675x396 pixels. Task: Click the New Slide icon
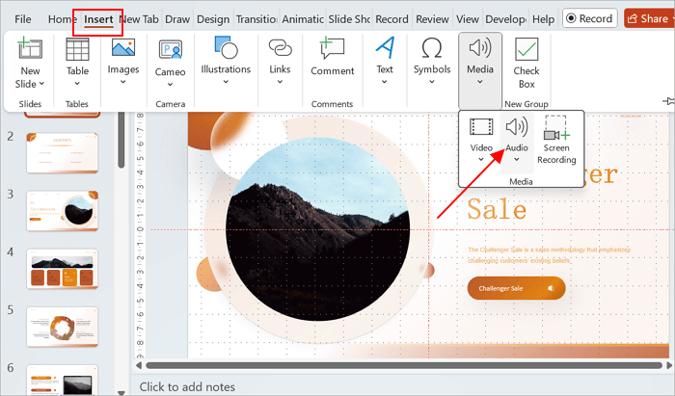pyautogui.click(x=30, y=50)
